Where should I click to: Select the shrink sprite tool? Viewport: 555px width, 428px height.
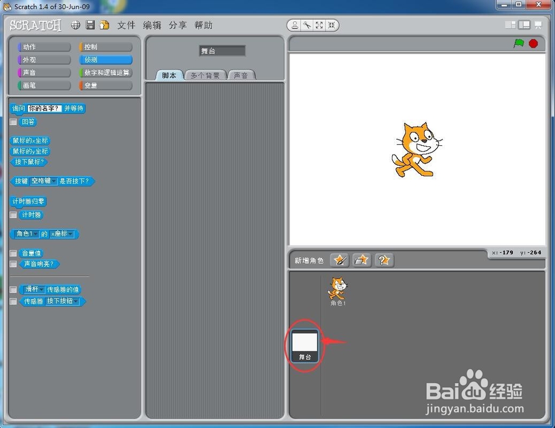pos(331,25)
